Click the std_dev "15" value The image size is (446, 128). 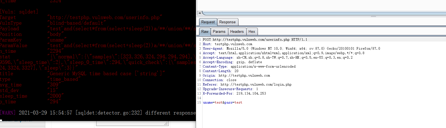tap(53, 90)
